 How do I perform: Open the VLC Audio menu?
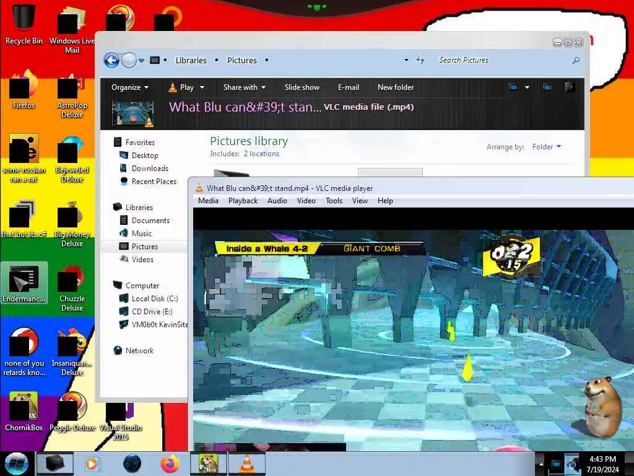coord(277,201)
